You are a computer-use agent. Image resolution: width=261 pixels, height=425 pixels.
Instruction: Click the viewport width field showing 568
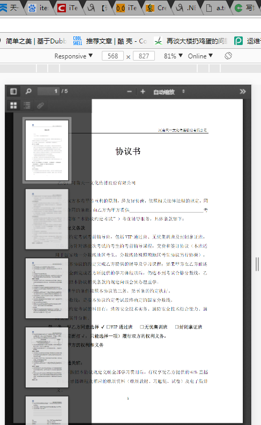pyautogui.click(x=113, y=56)
